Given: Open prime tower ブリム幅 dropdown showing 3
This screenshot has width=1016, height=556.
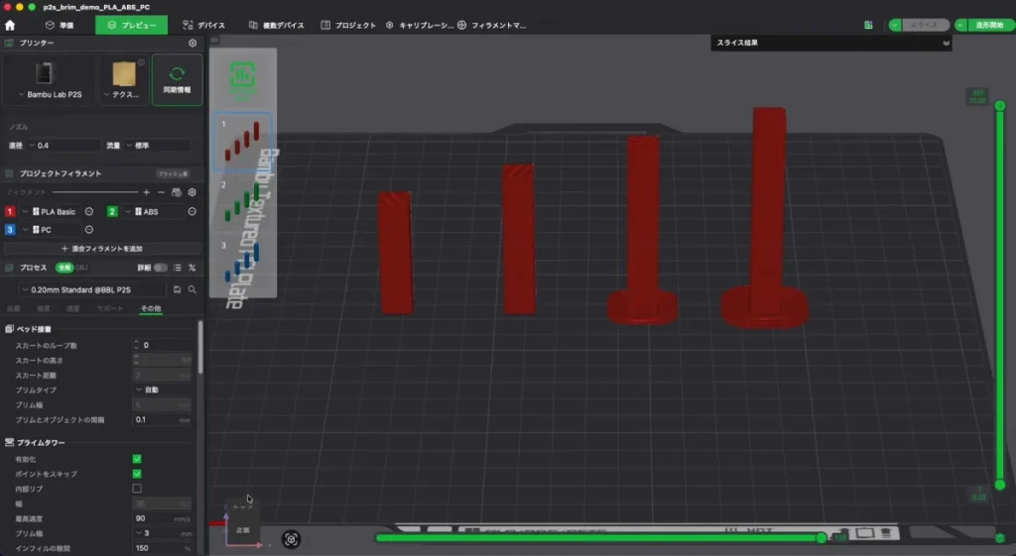Looking at the screenshot, I should point(163,533).
